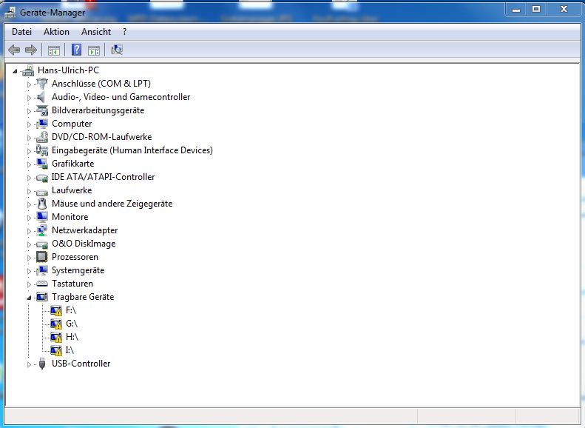Expand the Monitore node
This screenshot has width=585, height=428.
[29, 218]
